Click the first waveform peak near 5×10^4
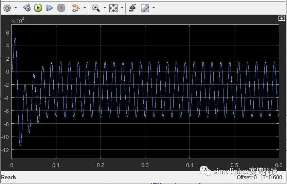Image resolution: width=287 pixels, height=184 pixels. coord(15,38)
